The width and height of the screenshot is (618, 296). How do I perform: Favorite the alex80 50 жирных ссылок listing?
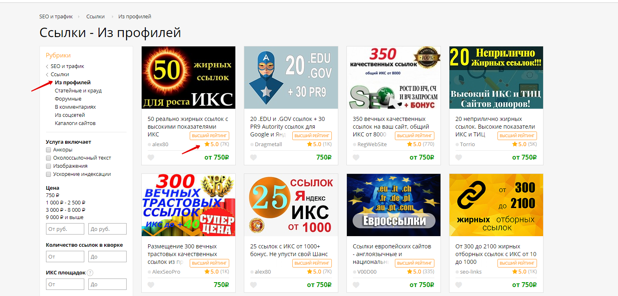click(x=151, y=158)
